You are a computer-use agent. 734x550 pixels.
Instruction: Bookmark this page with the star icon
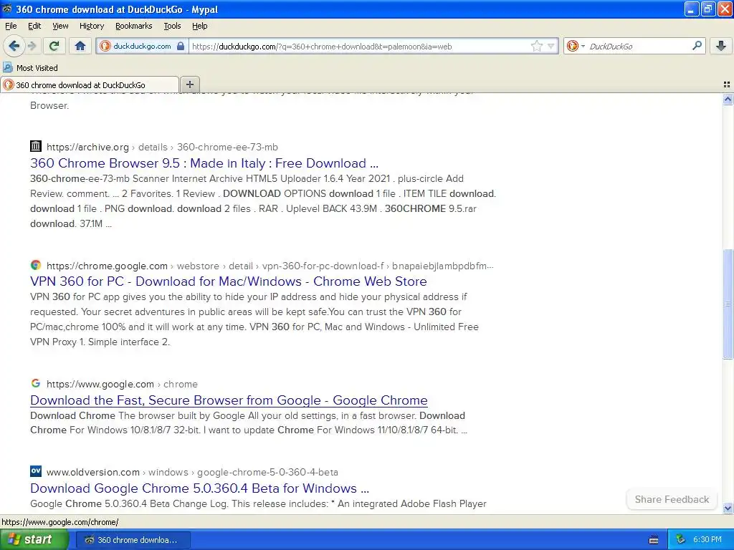(x=536, y=46)
